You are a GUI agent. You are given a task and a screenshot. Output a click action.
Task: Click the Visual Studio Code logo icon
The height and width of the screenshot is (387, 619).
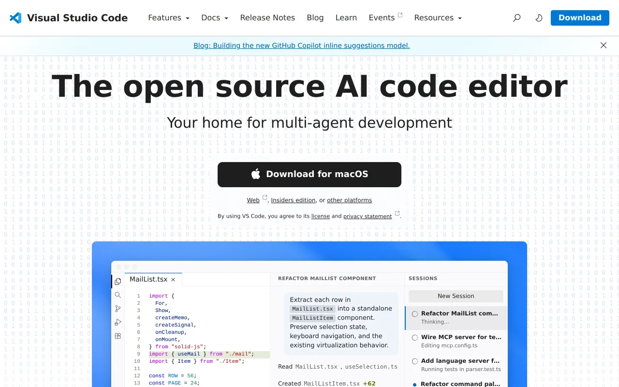[15, 18]
